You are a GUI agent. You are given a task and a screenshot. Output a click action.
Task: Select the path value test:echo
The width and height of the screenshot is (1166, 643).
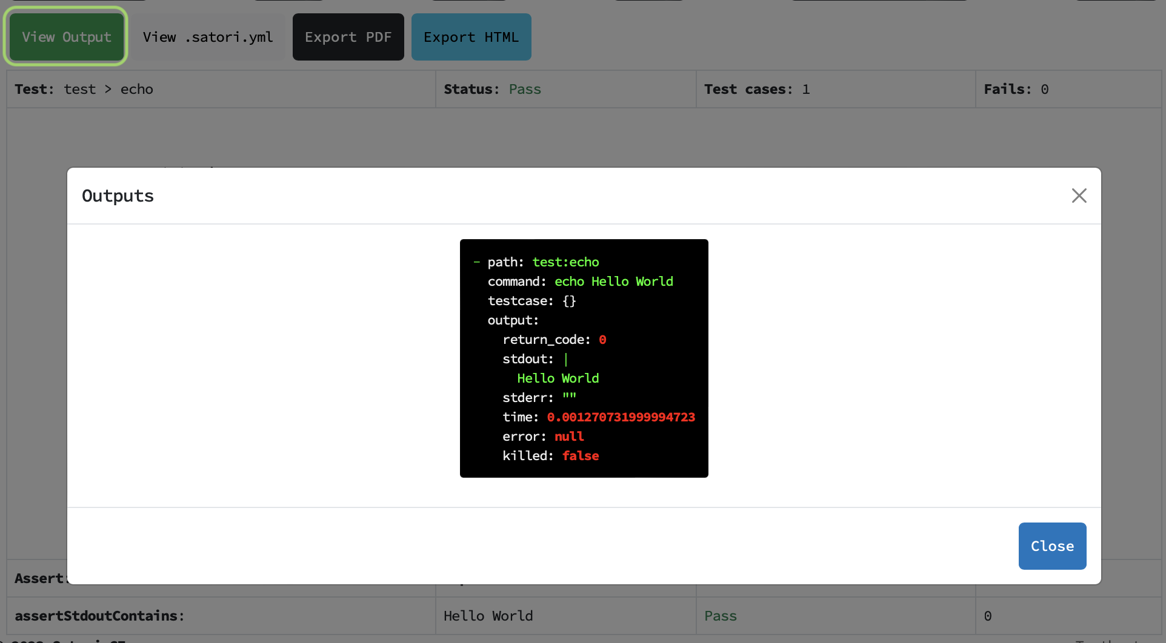[565, 262]
